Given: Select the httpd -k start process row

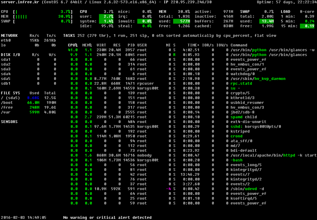Looking at the screenshot, I should [x=193, y=155].
